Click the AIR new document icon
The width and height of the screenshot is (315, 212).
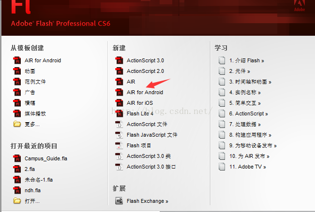[x=119, y=82]
